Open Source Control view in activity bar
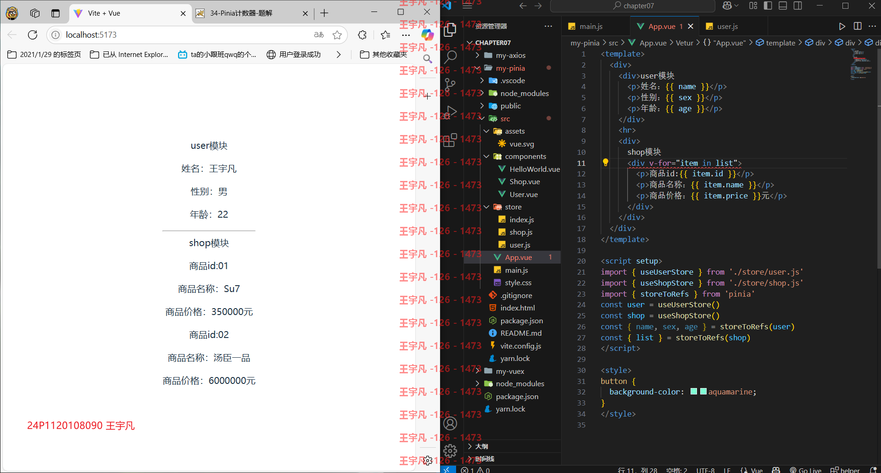 point(450,84)
